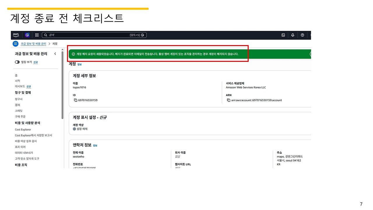Open 크레딧 in the sidebar
Image resolution: width=373 pixels, height=210 pixels.
click(x=19, y=111)
